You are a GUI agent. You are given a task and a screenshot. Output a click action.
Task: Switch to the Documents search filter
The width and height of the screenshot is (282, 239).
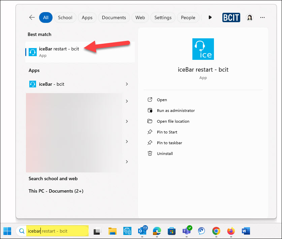[x=114, y=17]
